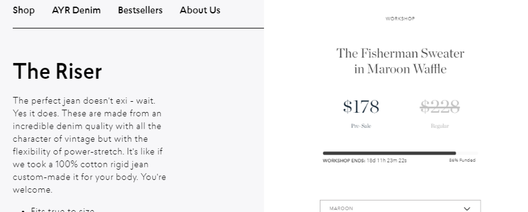Click the dropdown chevron arrow icon
Image resolution: width=528 pixels, height=212 pixels.
(467, 209)
